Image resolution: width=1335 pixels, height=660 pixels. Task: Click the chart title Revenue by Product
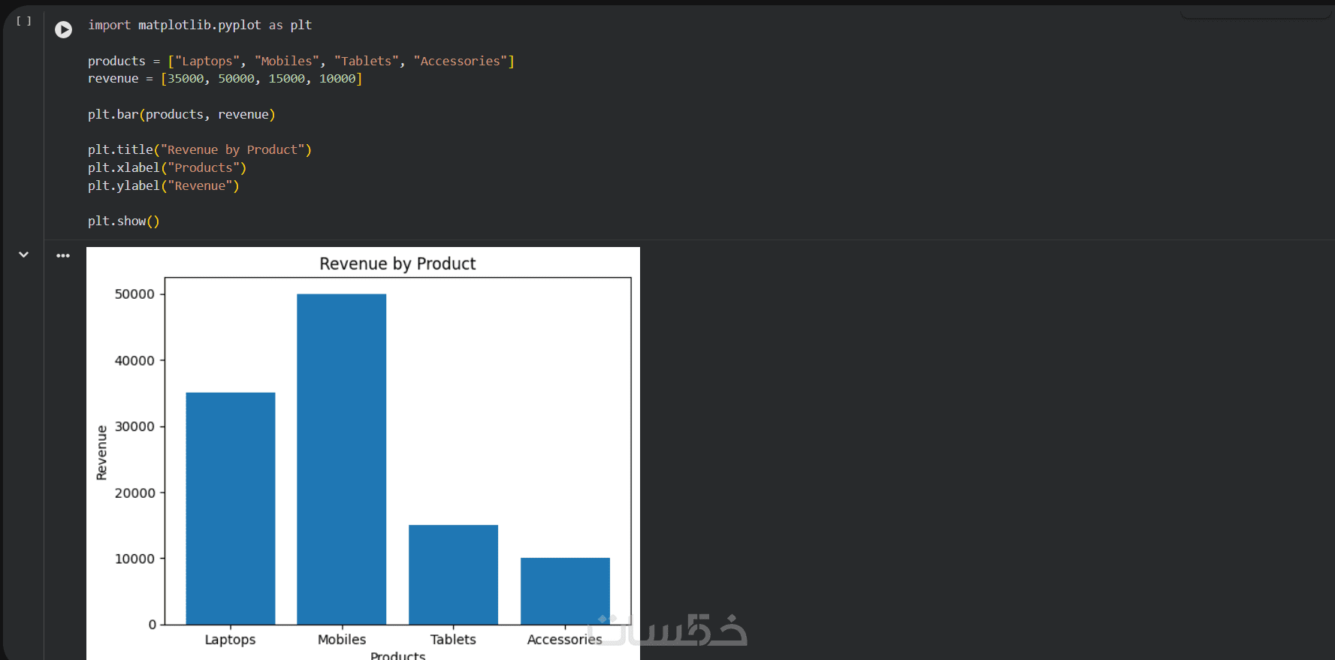(x=397, y=264)
